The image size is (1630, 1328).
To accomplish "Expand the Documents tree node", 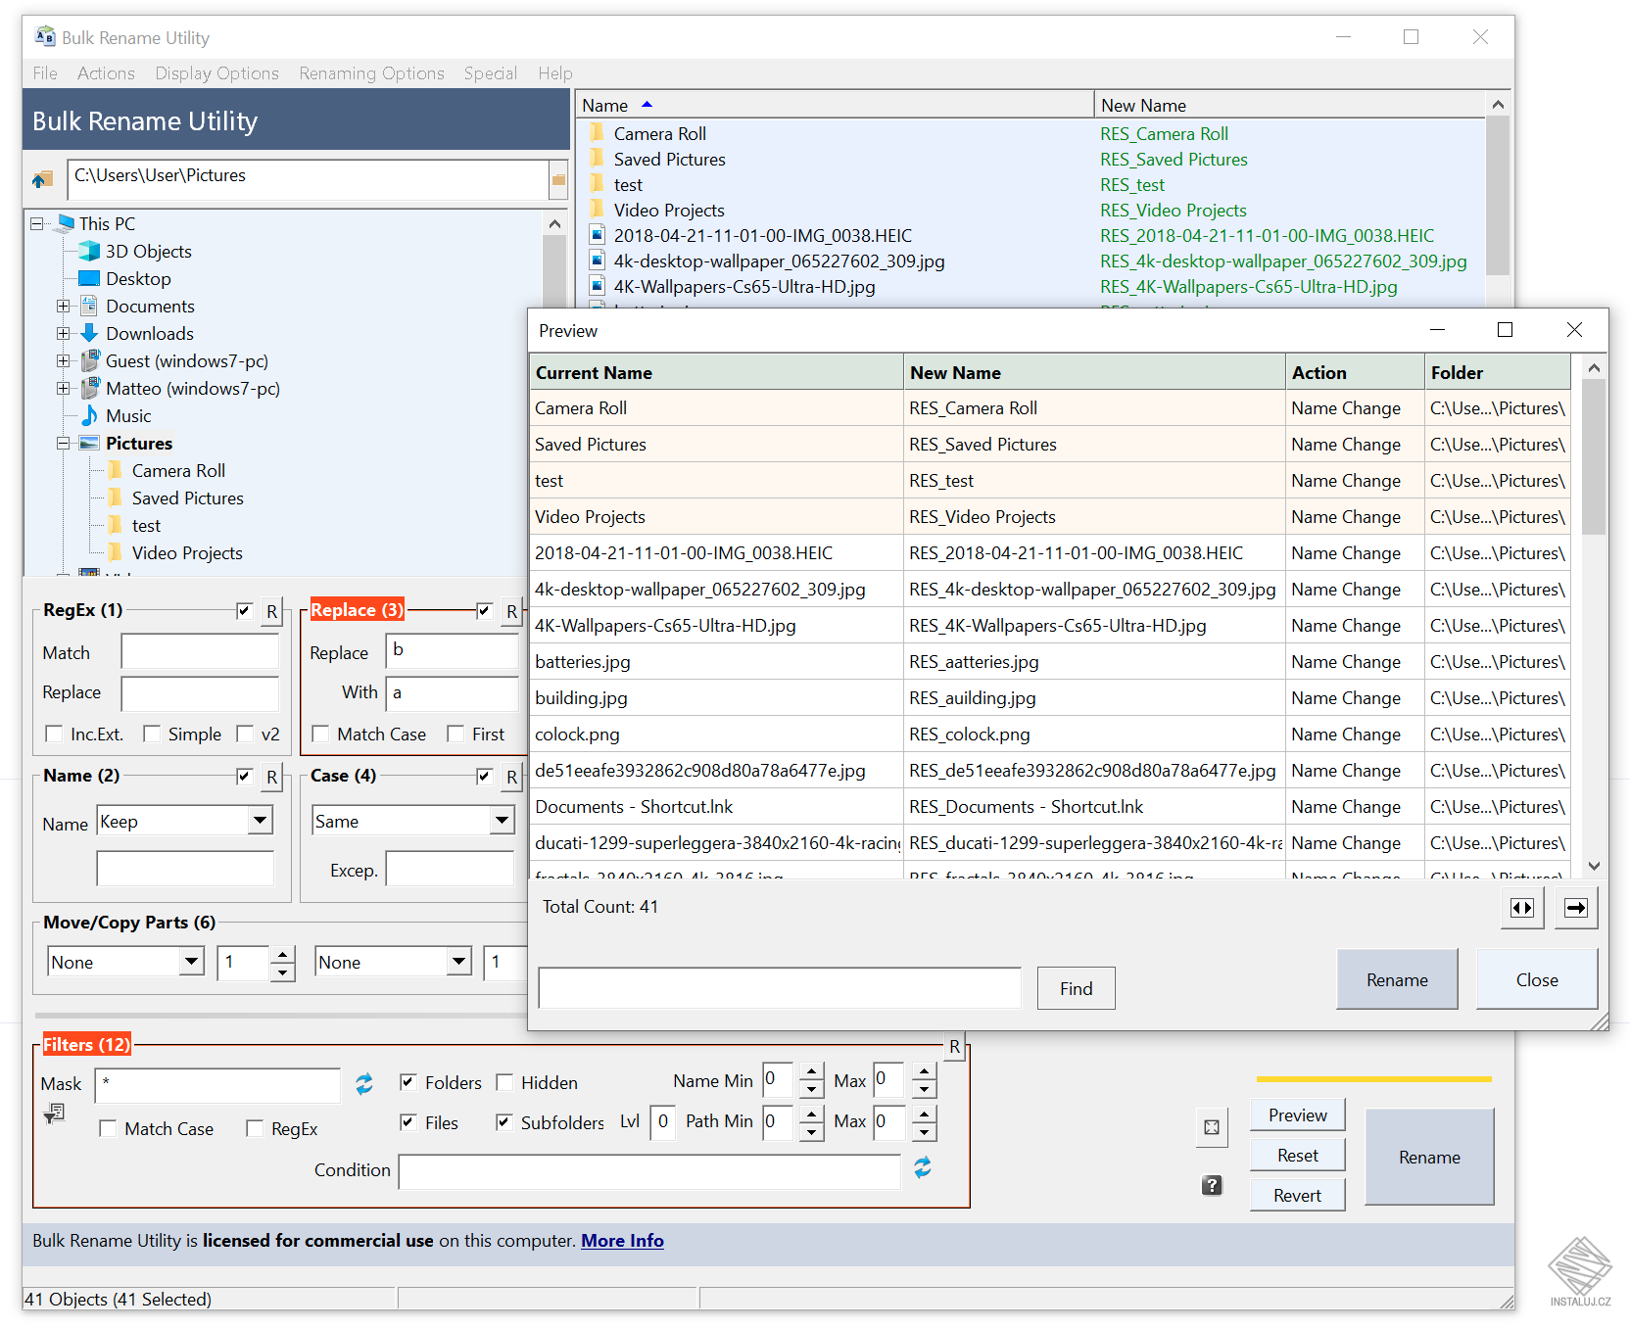I will click(x=63, y=307).
